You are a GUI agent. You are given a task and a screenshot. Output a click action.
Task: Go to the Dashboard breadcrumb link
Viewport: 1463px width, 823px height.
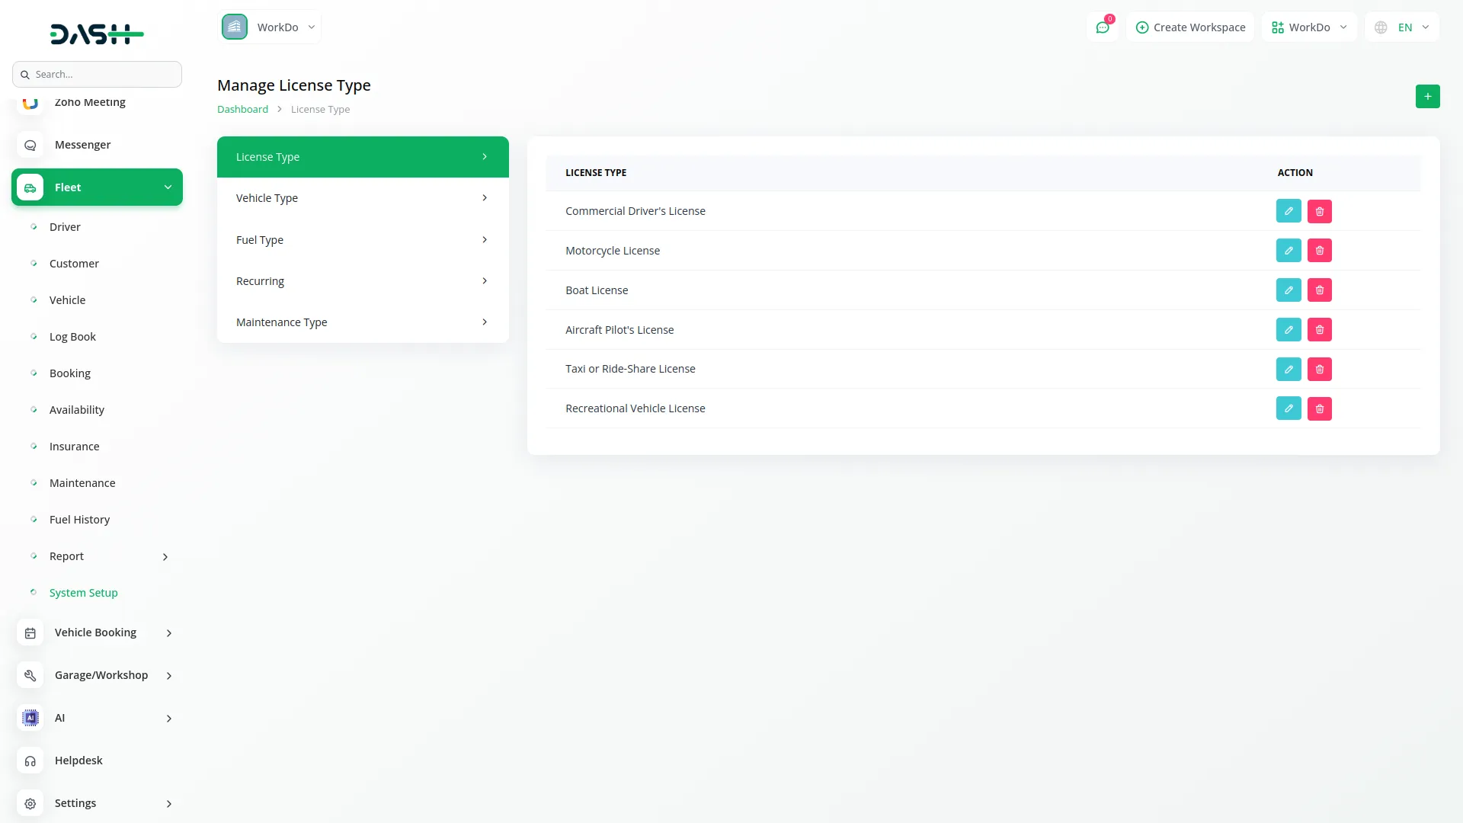coord(242,110)
